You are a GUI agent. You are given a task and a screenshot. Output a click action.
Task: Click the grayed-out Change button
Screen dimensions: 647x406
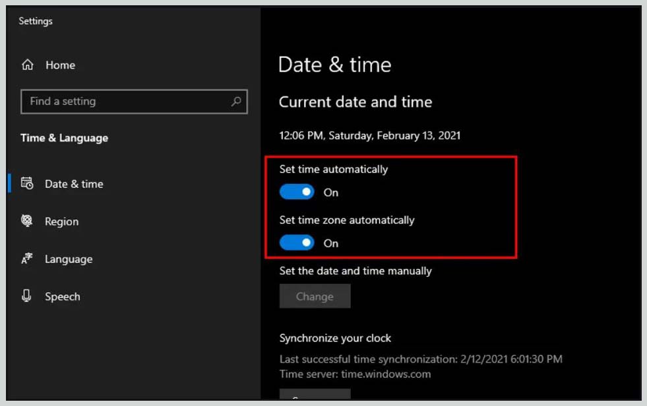click(315, 296)
